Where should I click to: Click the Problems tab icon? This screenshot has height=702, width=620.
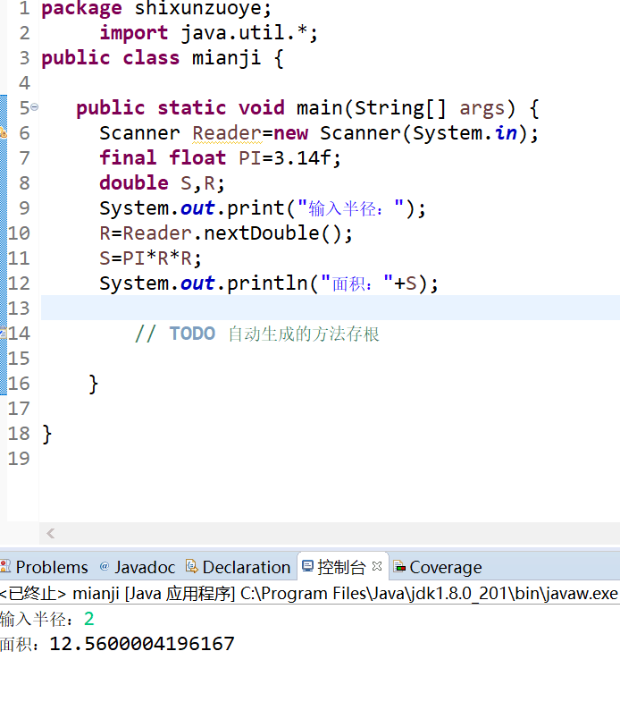[5, 566]
